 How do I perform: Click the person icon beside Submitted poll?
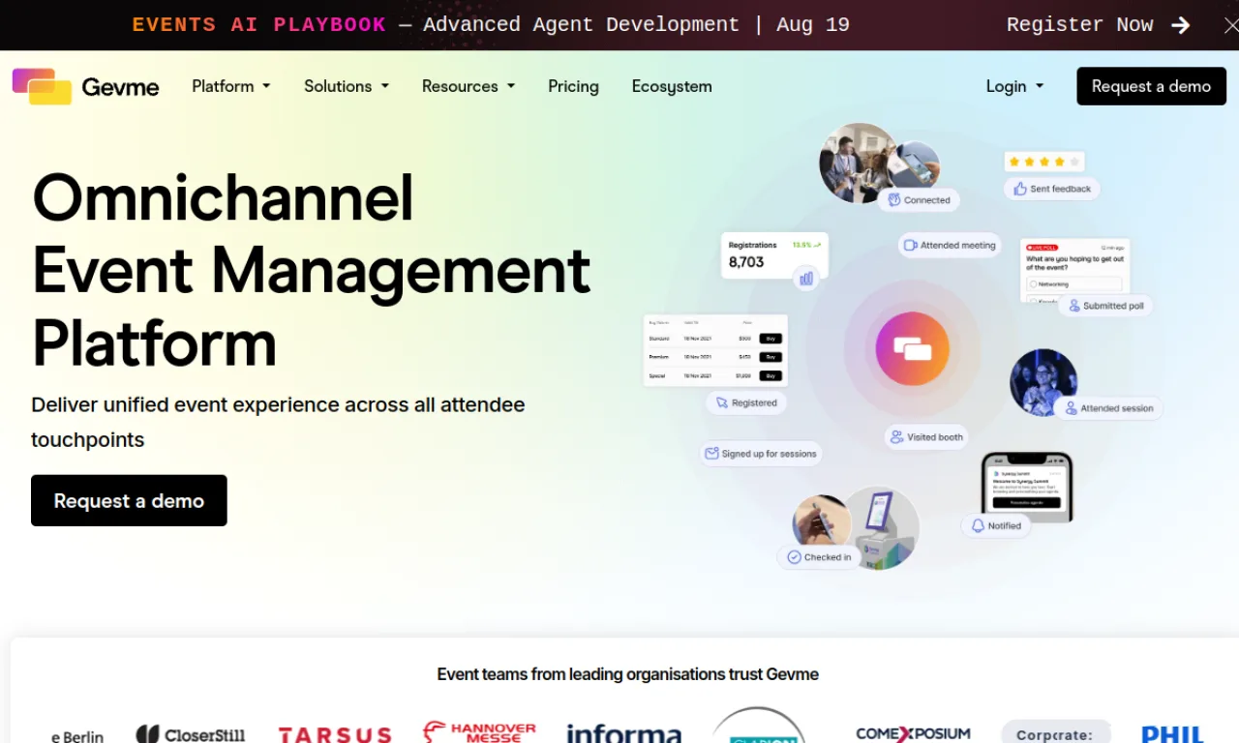pos(1073,306)
